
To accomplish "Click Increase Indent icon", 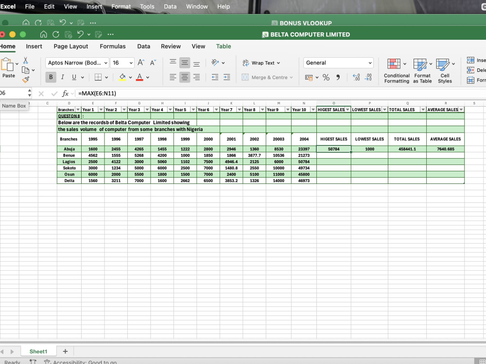I will [227, 77].
